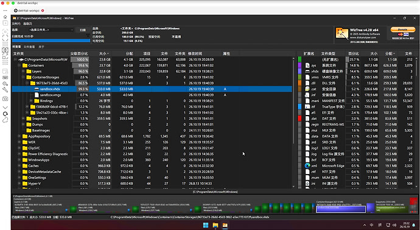This screenshot has height=230, width=420.
Task: Expand the Snapshots folder
Action: click(x=23, y=119)
